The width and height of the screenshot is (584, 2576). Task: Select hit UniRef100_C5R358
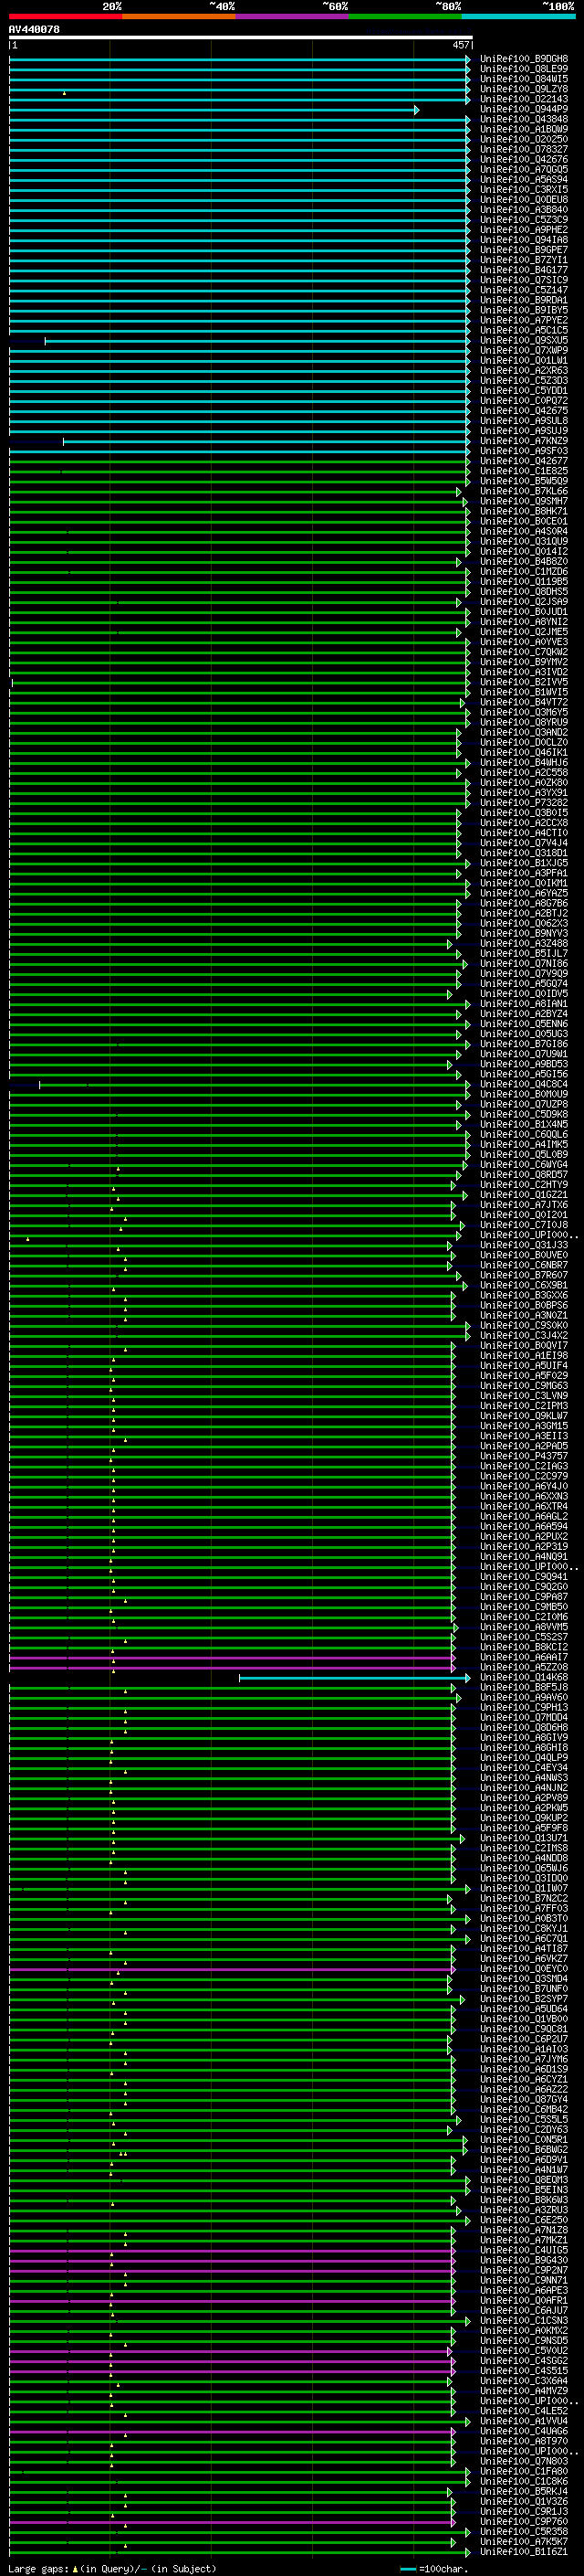tap(523, 2531)
